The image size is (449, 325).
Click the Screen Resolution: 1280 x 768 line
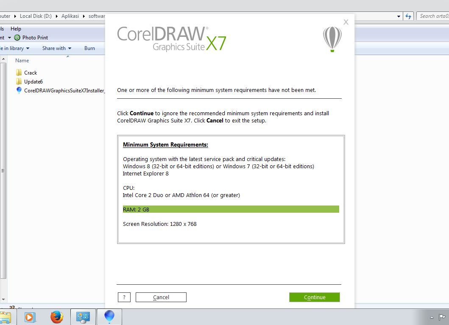[160, 224]
